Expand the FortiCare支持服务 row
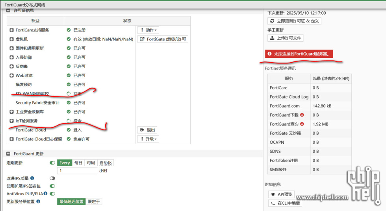 (x=11, y=30)
